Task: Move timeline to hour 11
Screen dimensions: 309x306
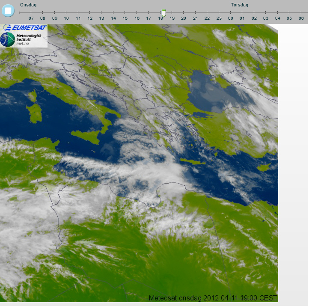Action: coord(78,18)
